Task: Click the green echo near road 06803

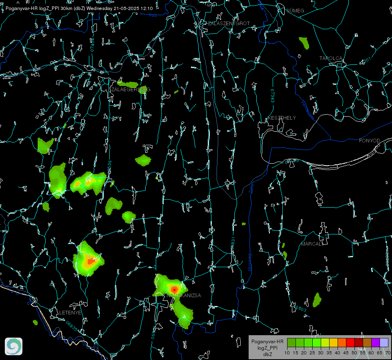Action: 317,300
